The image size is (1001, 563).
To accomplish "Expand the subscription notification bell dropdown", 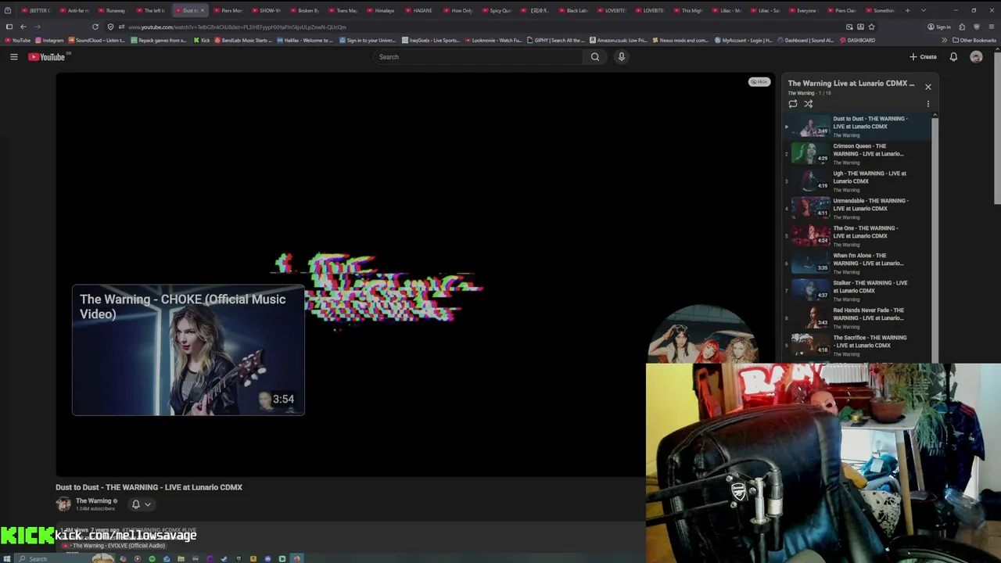I will coord(141,504).
